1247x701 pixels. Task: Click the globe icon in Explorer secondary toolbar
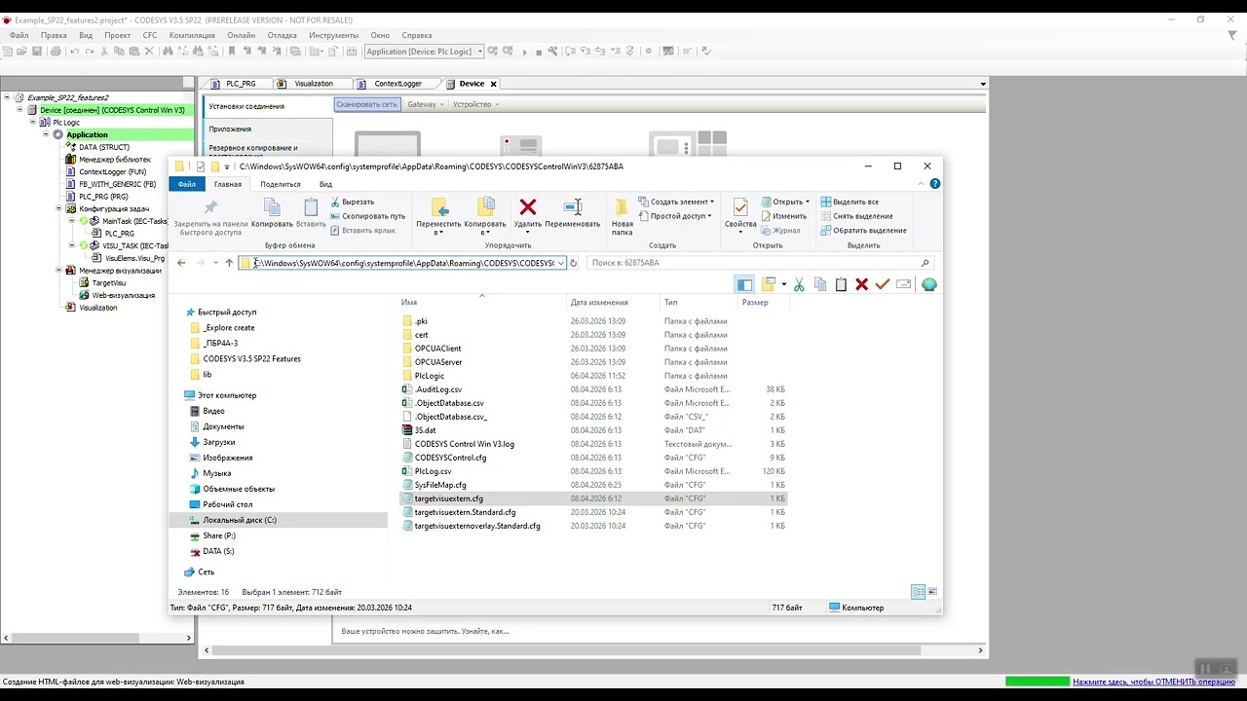pyautogui.click(x=928, y=284)
